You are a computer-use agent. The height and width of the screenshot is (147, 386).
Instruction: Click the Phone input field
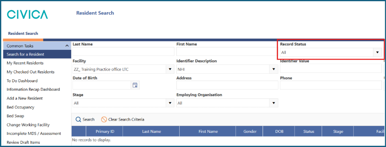pyautogui.click(x=331, y=85)
